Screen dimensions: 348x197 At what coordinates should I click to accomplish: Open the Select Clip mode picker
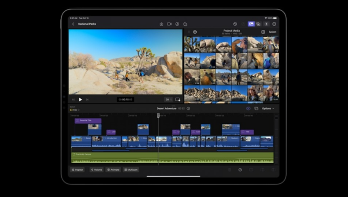[x=74, y=110]
